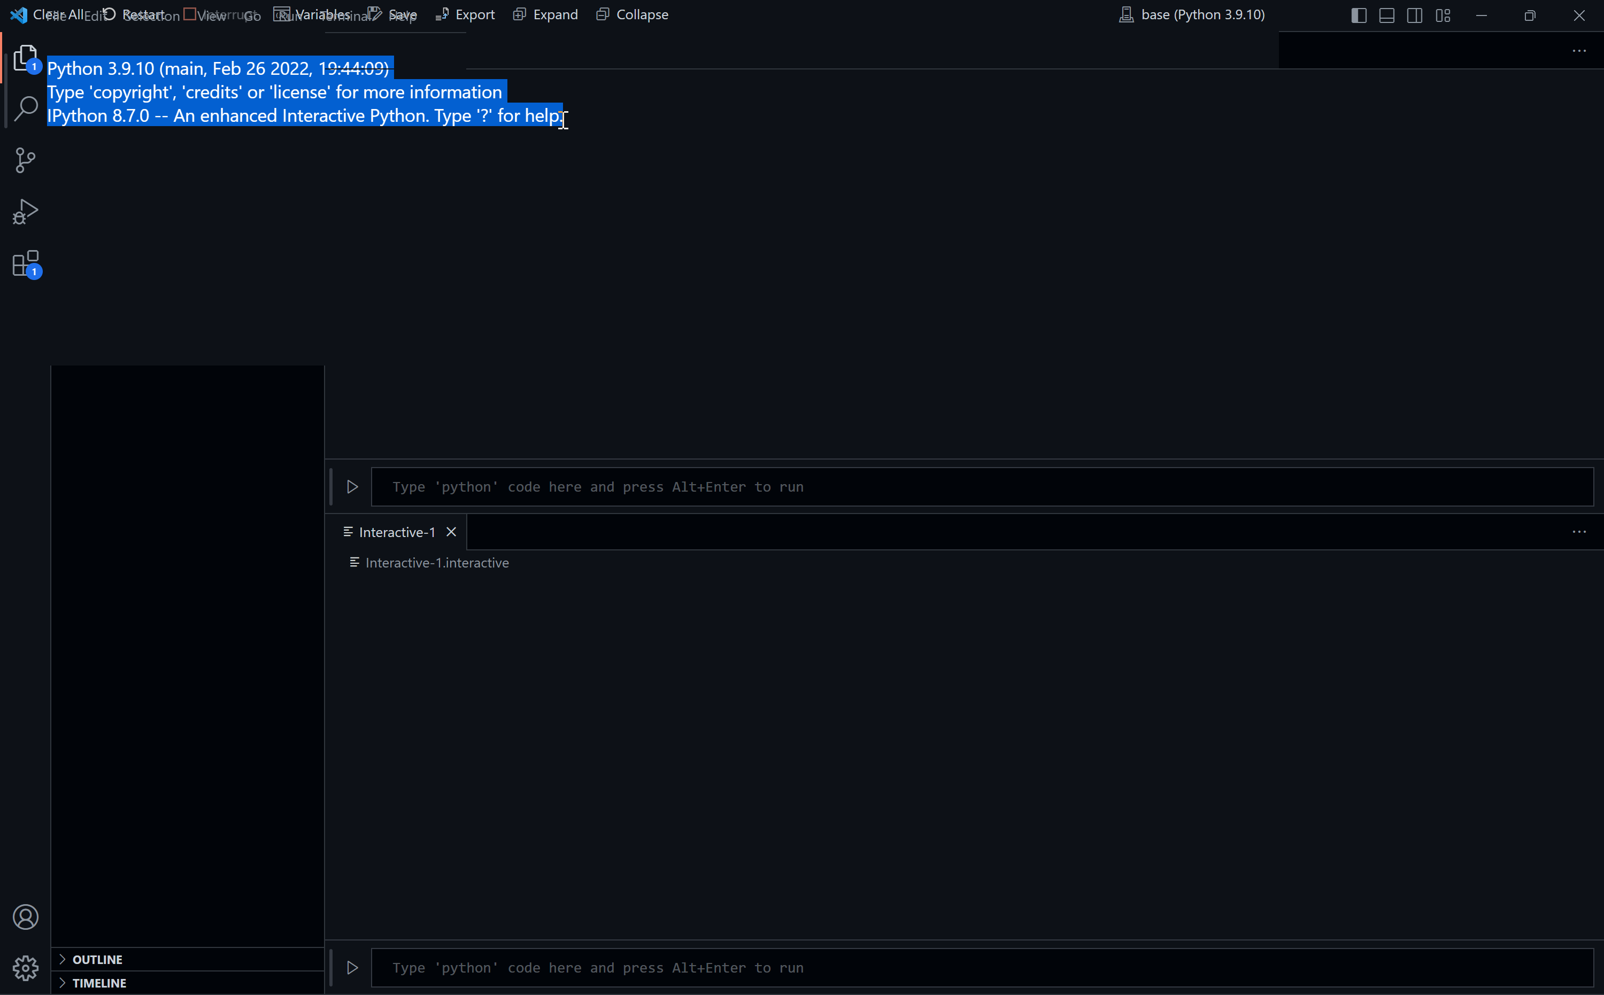Toggle panel visibility
Image resolution: width=1604 pixels, height=995 pixels.
tap(1387, 15)
